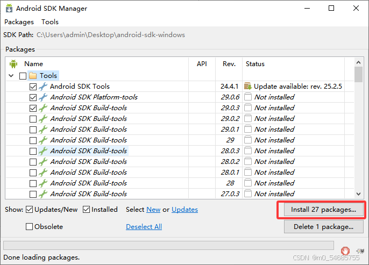Collapse the Tools tree node
Viewport: 369px width, 265px height.
click(x=11, y=76)
